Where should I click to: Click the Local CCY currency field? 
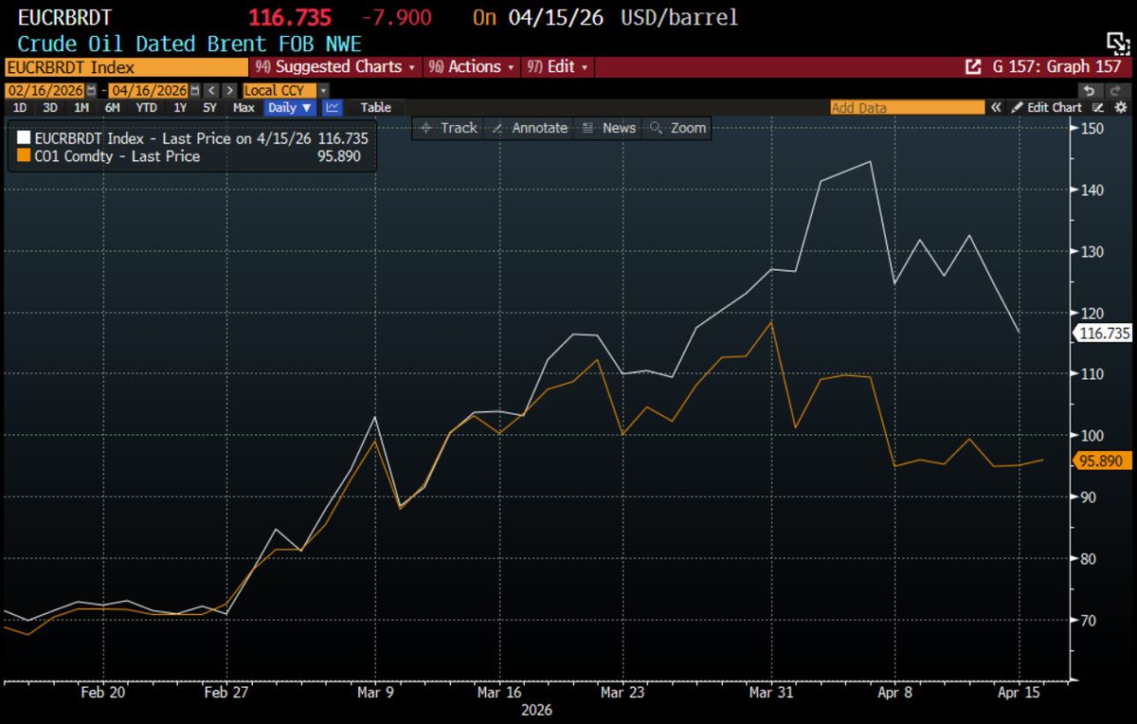pos(280,90)
